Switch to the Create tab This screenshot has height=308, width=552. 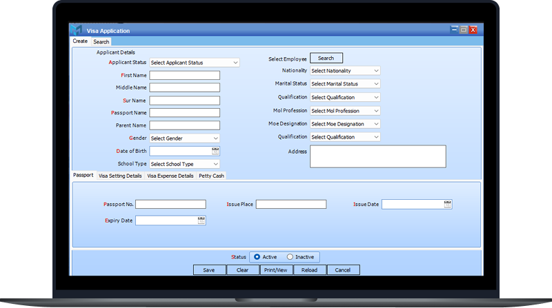pyautogui.click(x=80, y=41)
